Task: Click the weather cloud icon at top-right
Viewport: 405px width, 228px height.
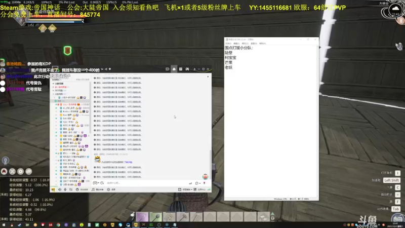Action: click(395, 8)
